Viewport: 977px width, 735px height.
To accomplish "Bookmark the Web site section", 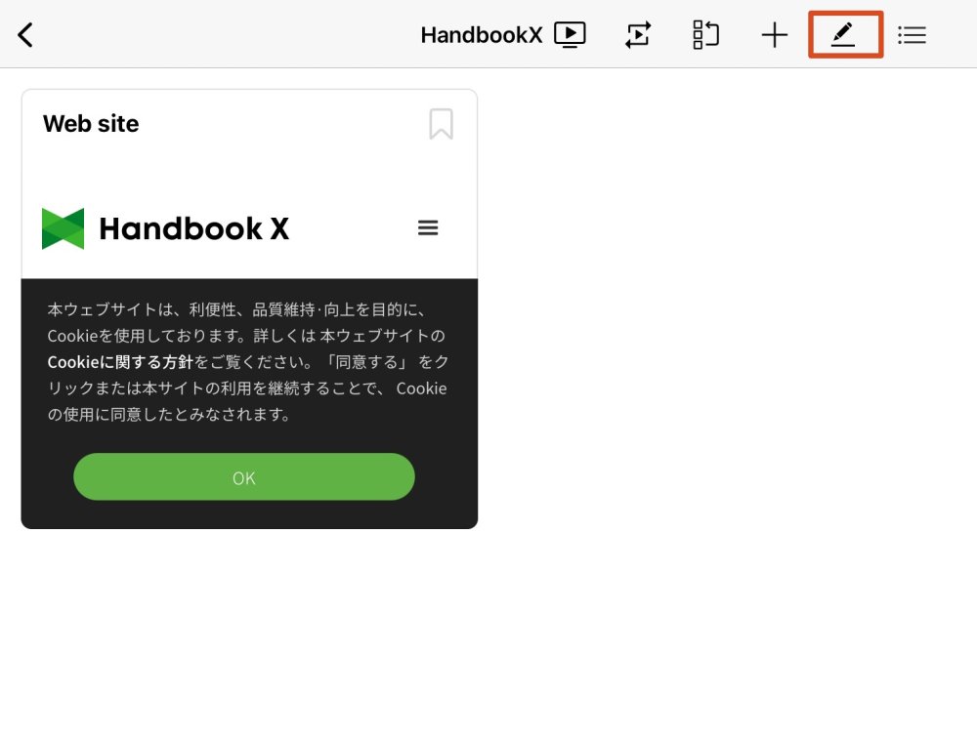I will click(x=442, y=124).
